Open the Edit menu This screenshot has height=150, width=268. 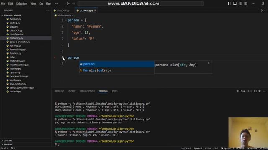tap(10, 4)
